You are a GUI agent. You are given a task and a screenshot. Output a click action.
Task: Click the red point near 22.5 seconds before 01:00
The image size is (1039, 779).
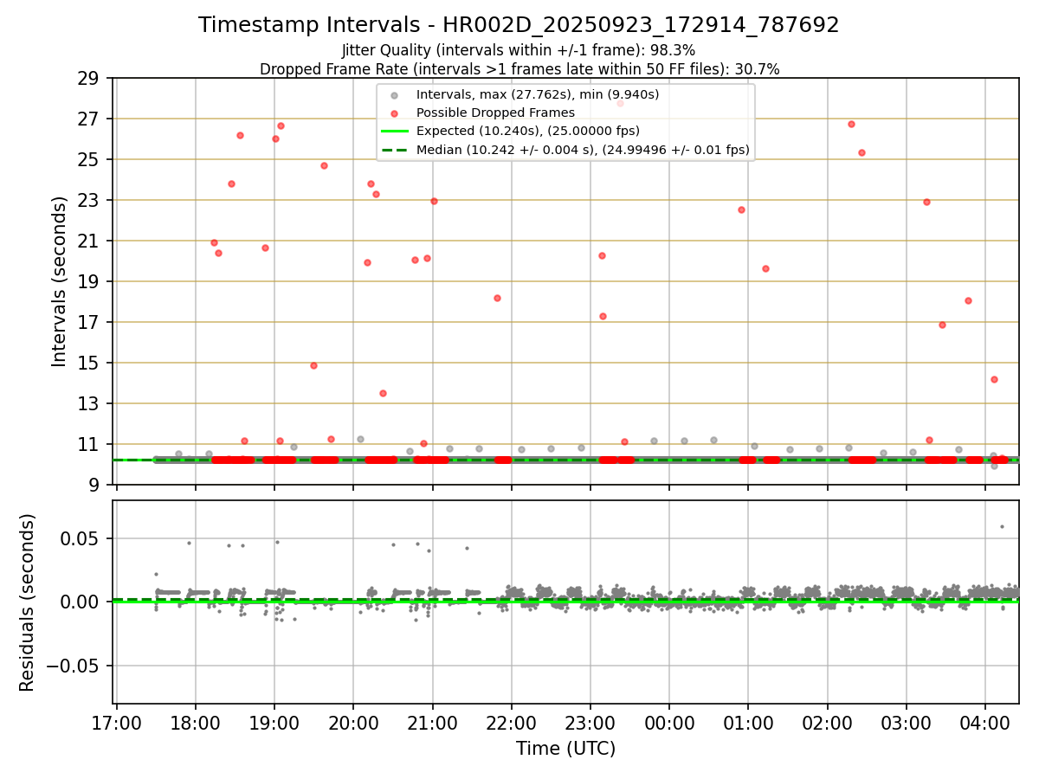pos(741,209)
